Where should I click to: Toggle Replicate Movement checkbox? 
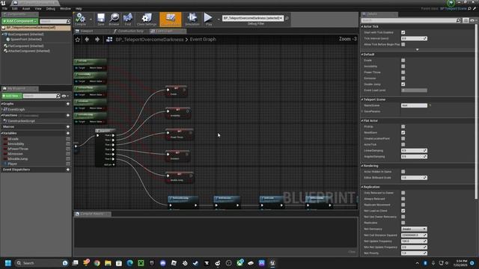click(403, 205)
